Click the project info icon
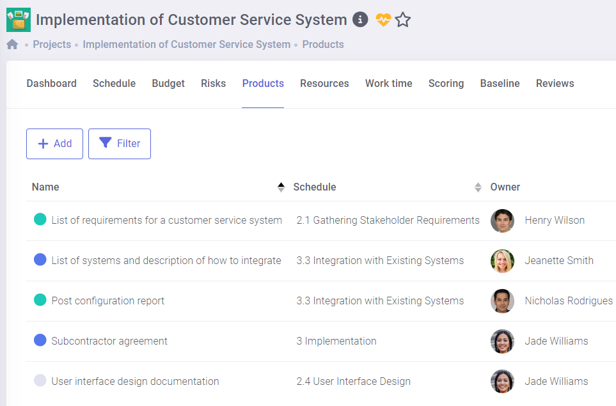Viewport: 616px width, 406px height. click(x=360, y=20)
